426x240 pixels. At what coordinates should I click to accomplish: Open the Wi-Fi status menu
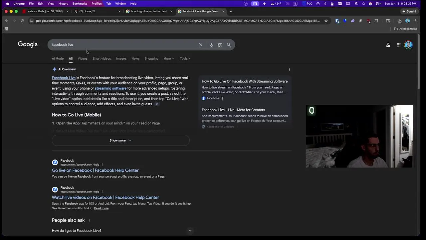click(x=356, y=4)
